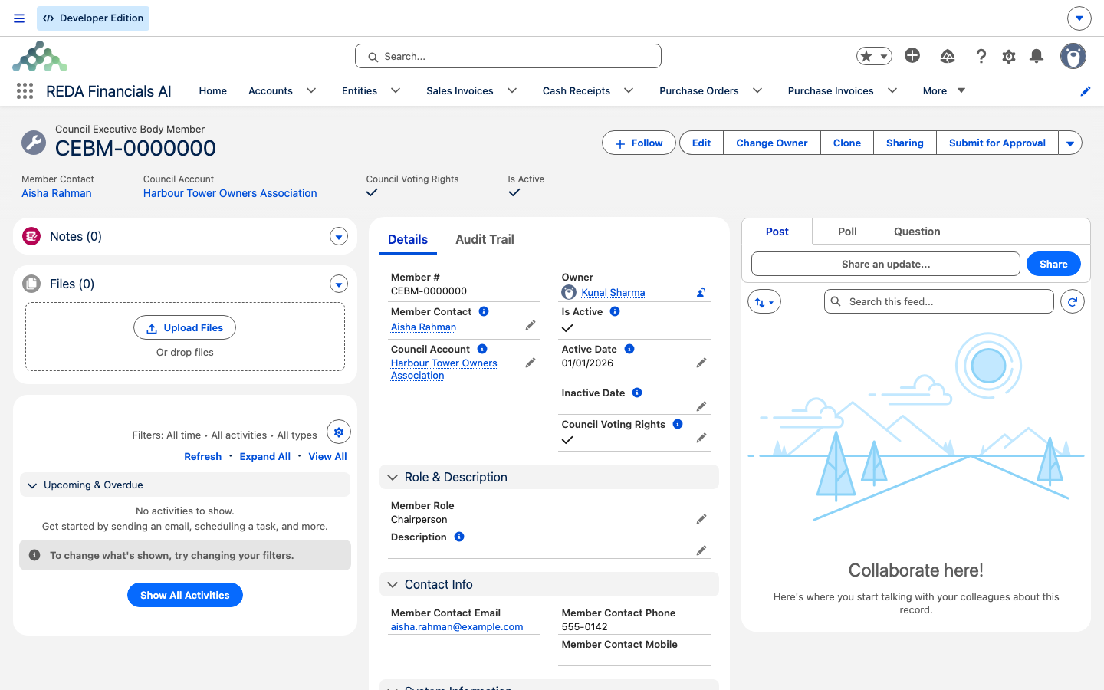
Task: Open the notifications bell
Action: (1037, 56)
